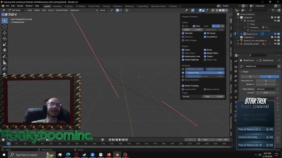Expand the Sketchfab_model outliner item
282x158 pixels.
coord(238,44)
